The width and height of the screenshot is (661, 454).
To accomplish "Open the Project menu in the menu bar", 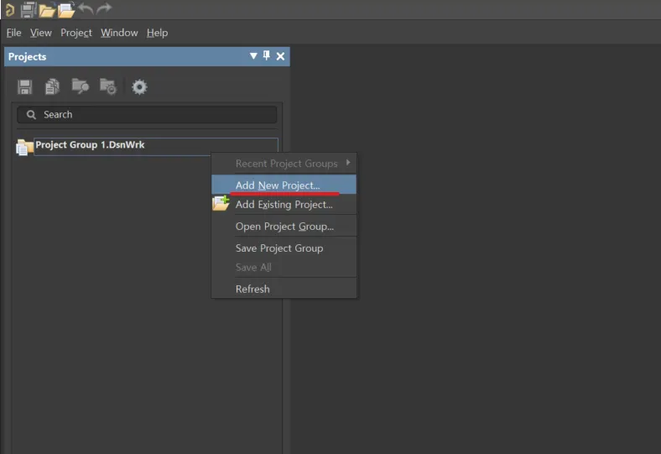I will point(76,33).
